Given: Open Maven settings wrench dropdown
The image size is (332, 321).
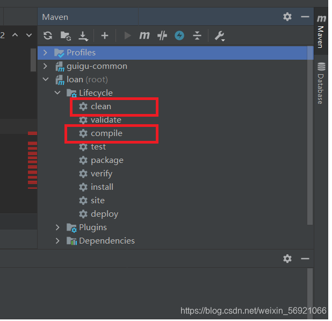Looking at the screenshot, I should (x=220, y=36).
